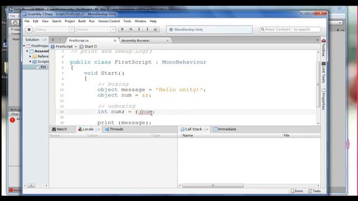
Task: Navigate back with the left arrow
Action: click(x=53, y=40)
